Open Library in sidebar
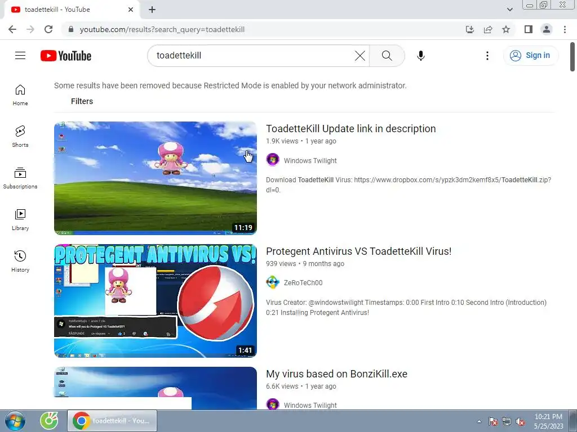The width and height of the screenshot is (577, 432). point(20,220)
